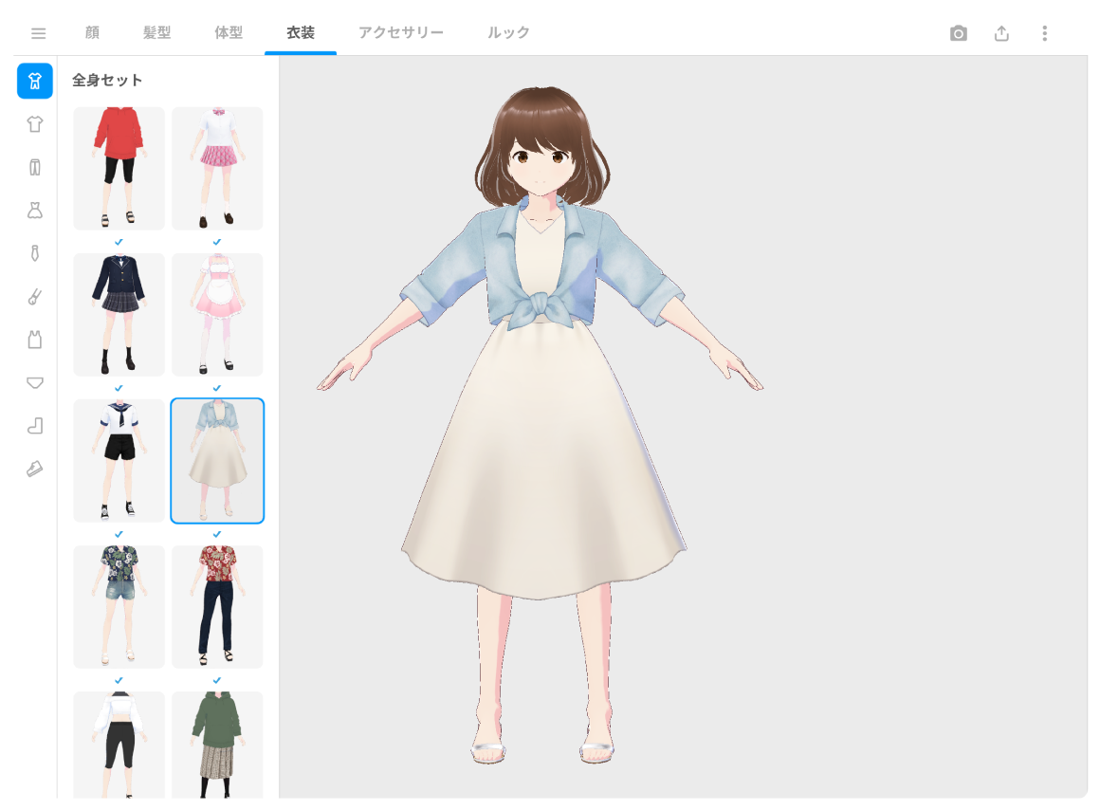
Task: Select the sleeveless inner top category icon
Action: (35, 340)
